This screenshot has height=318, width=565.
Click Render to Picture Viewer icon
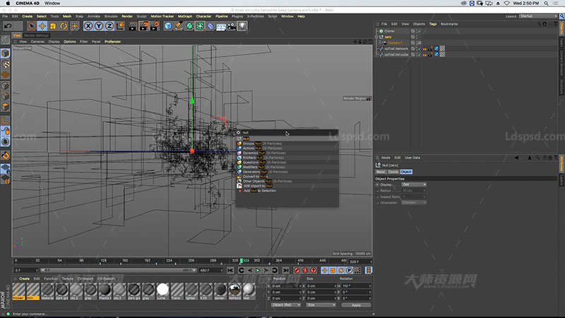tap(143, 26)
